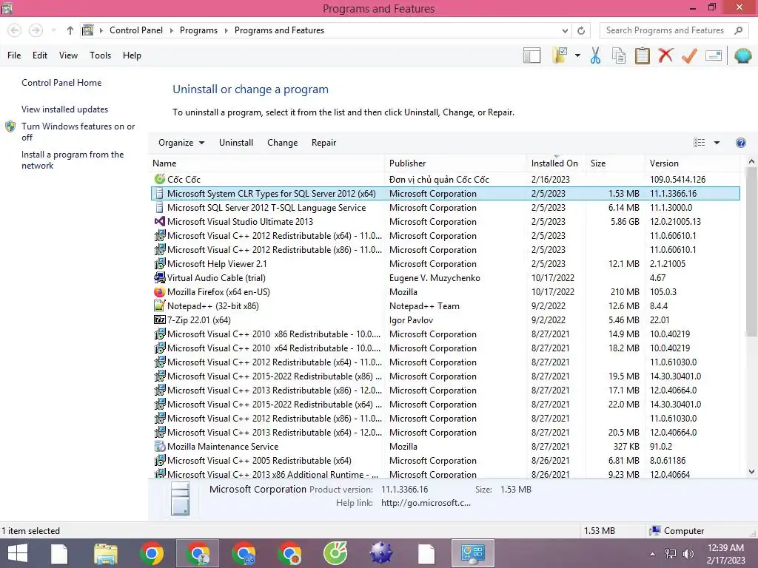Go up one level with the Up arrow
Image resolution: width=758 pixels, height=568 pixels.
70,30
